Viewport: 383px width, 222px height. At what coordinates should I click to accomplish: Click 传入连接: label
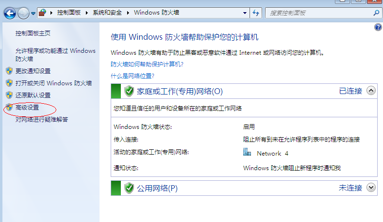[x=126, y=140]
